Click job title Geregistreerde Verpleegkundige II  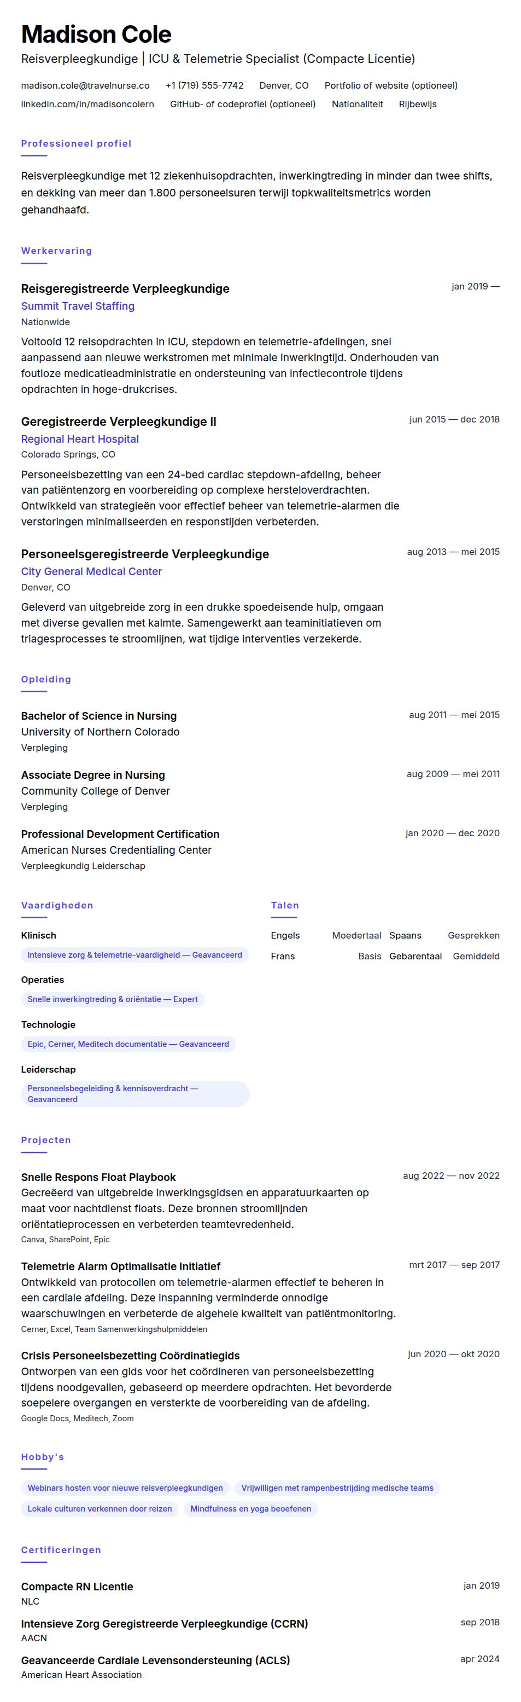point(119,421)
